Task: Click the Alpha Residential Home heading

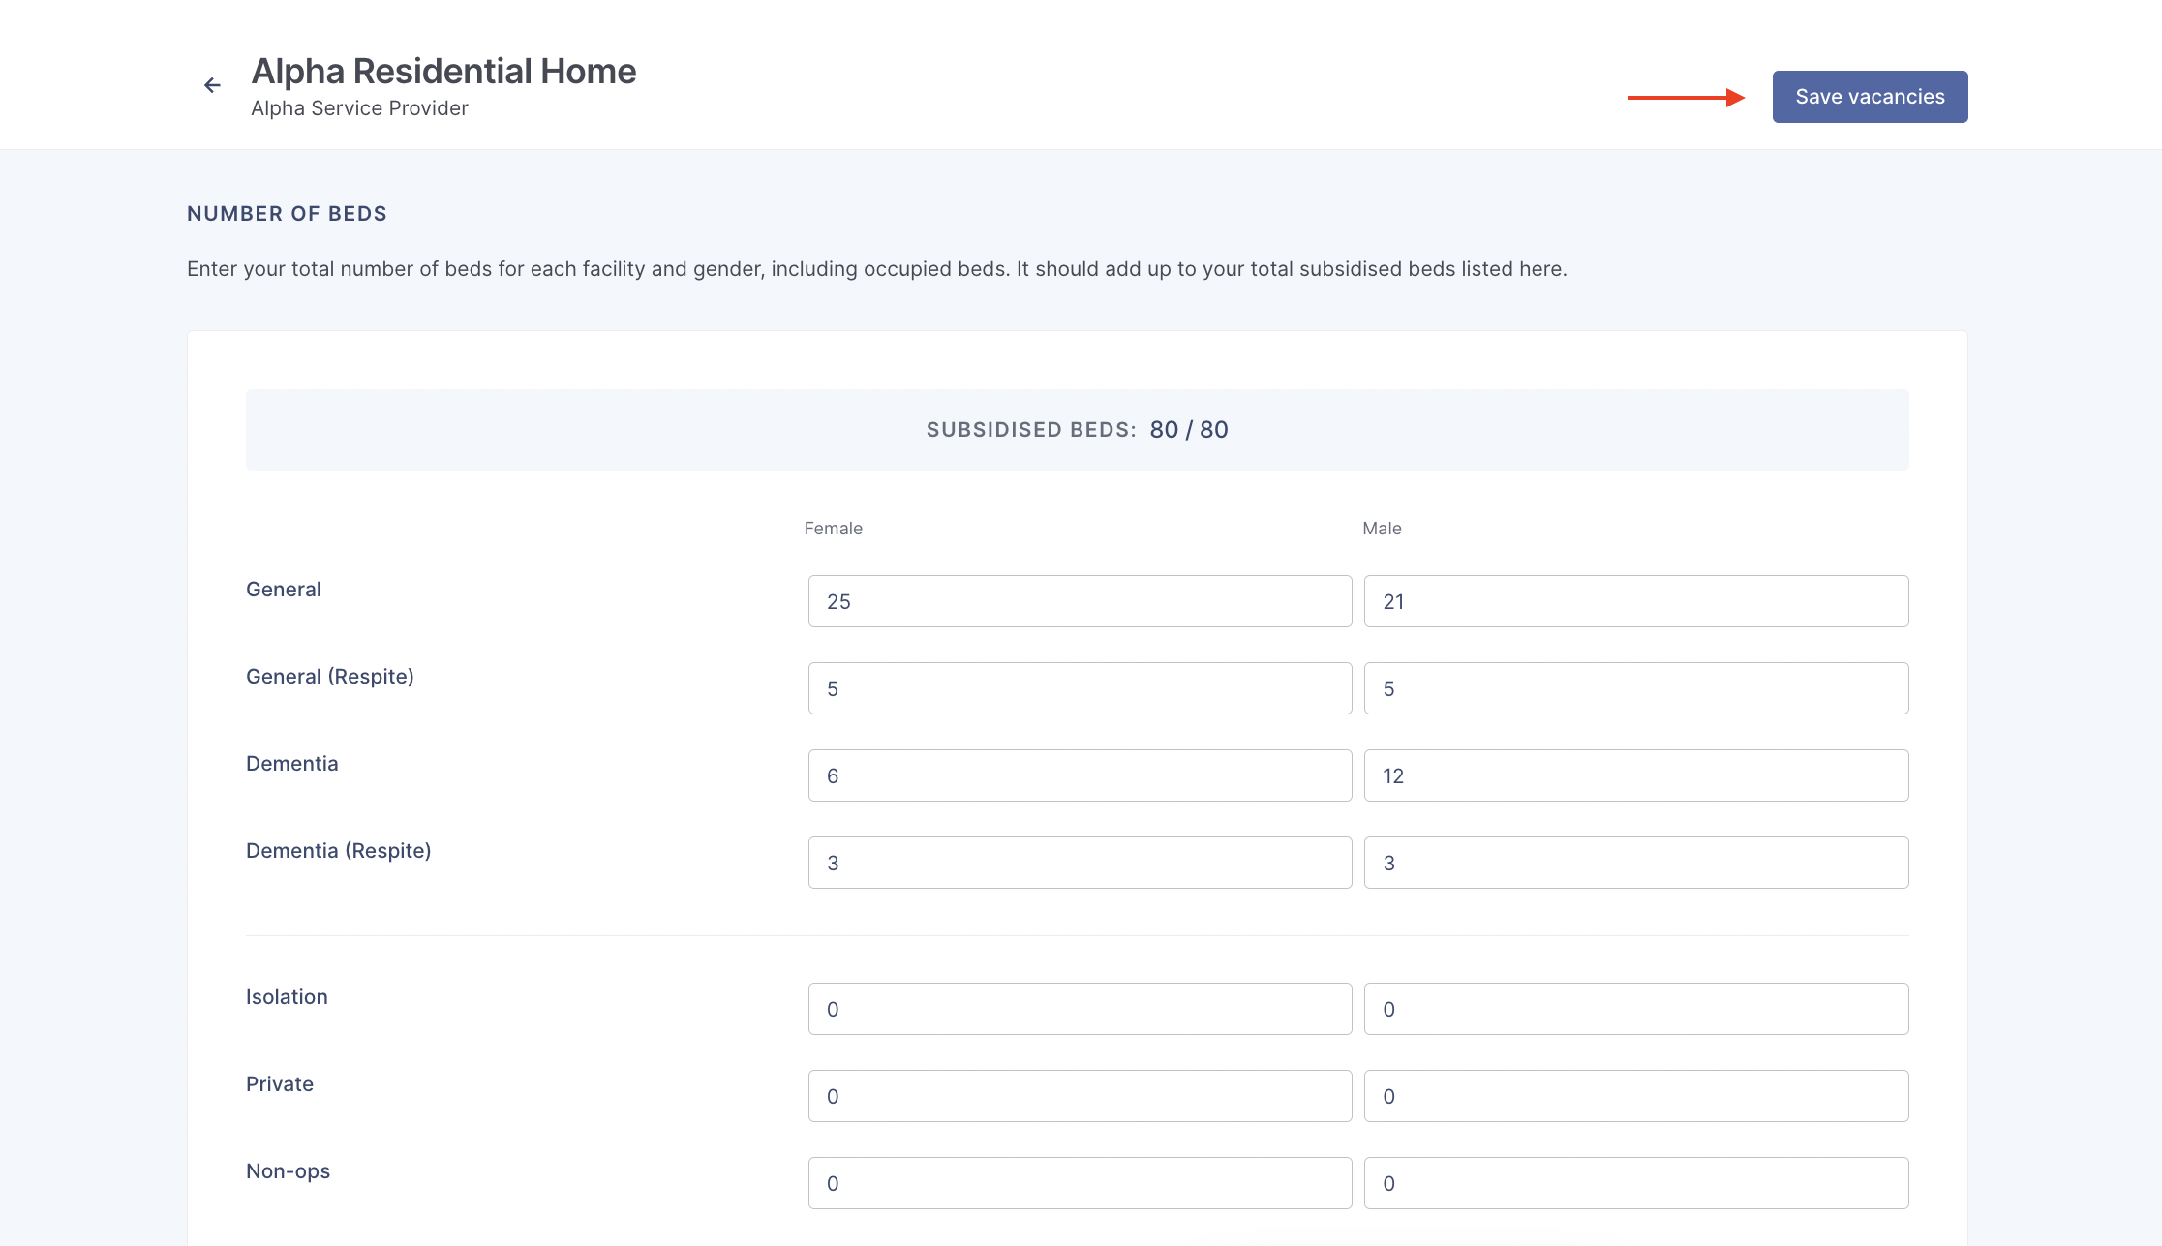Action: click(443, 72)
